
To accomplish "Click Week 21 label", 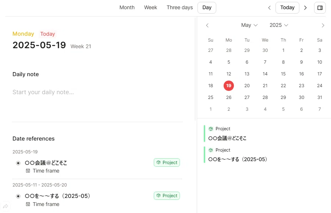I will [81, 46].
